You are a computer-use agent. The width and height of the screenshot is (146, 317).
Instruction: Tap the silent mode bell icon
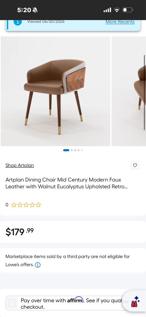35,10
